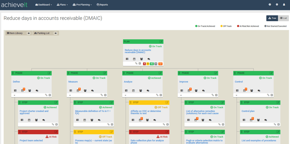Collapse the Define phase children
290x144 pixels.
coord(14,96)
